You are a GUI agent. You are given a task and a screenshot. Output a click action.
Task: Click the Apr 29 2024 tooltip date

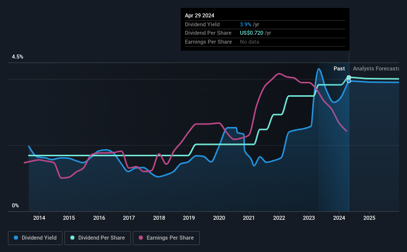[x=200, y=15]
